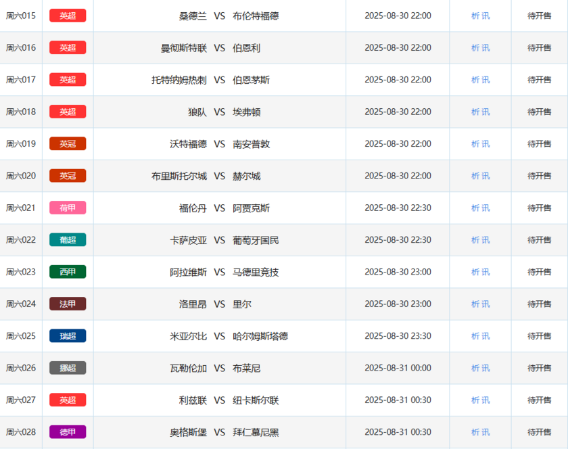This screenshot has width=568, height=449.
Task: Click the gray 挪超 league badge
Action: tap(68, 368)
